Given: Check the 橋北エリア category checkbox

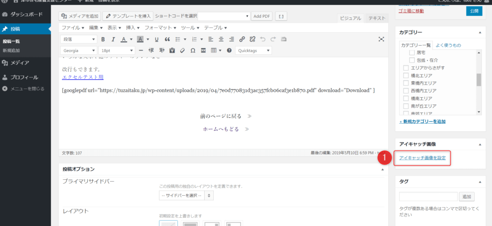Looking at the screenshot, I should [406, 75].
